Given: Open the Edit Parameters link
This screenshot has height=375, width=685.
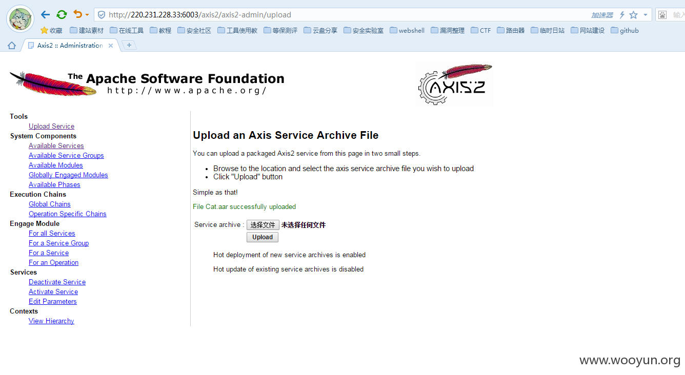Looking at the screenshot, I should [x=53, y=301].
